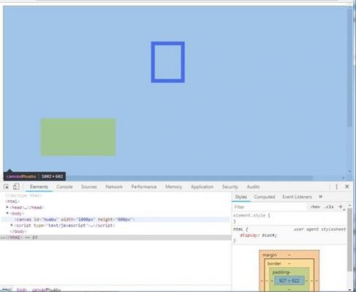
Task: Switch to the Console tab
Action: (64, 187)
